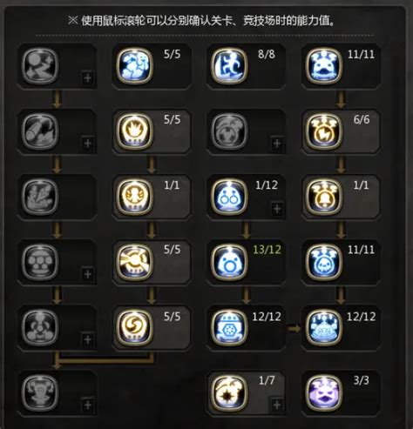
Task: Select the golden octopus skill at 1/1
Action: coord(134,197)
